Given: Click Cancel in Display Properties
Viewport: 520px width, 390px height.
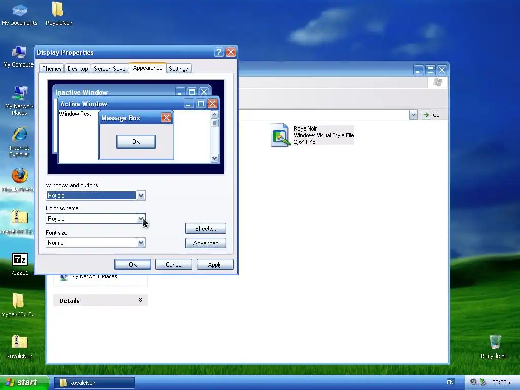Looking at the screenshot, I should pos(174,264).
